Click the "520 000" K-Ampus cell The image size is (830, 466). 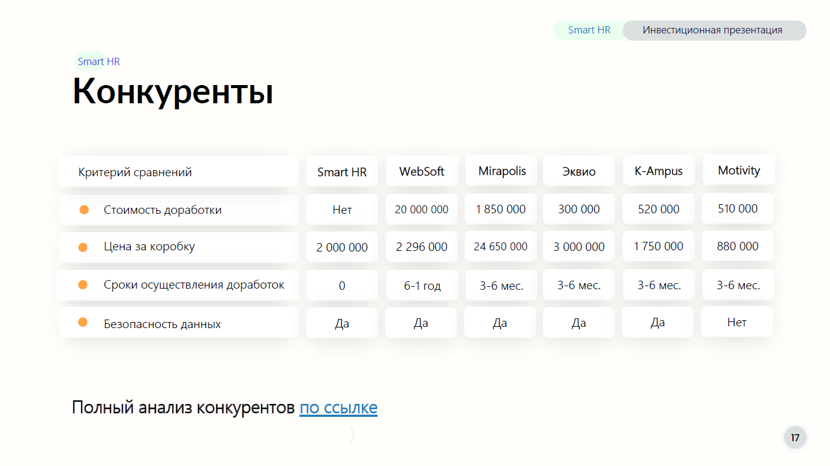659,208
